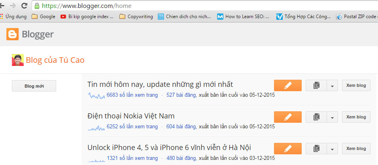Open 6252 số lần xem trang stats link
This screenshot has width=378, height=165.
tap(132, 127)
